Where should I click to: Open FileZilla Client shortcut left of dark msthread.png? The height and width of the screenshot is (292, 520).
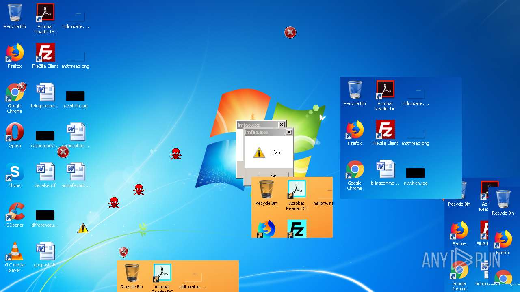pyautogui.click(x=45, y=56)
